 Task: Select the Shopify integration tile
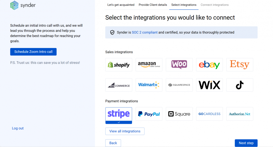(119, 65)
